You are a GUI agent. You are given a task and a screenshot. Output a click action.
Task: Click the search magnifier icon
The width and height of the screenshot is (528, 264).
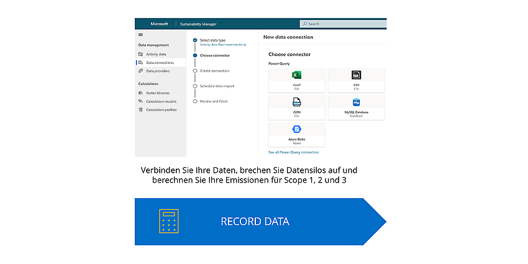click(x=305, y=24)
